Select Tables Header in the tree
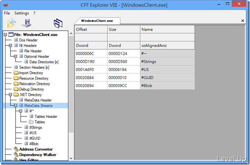250x165 pixels. 46,116
